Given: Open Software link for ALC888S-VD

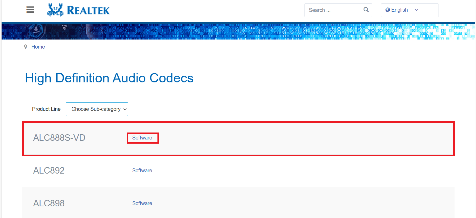Looking at the screenshot, I should click(x=142, y=138).
